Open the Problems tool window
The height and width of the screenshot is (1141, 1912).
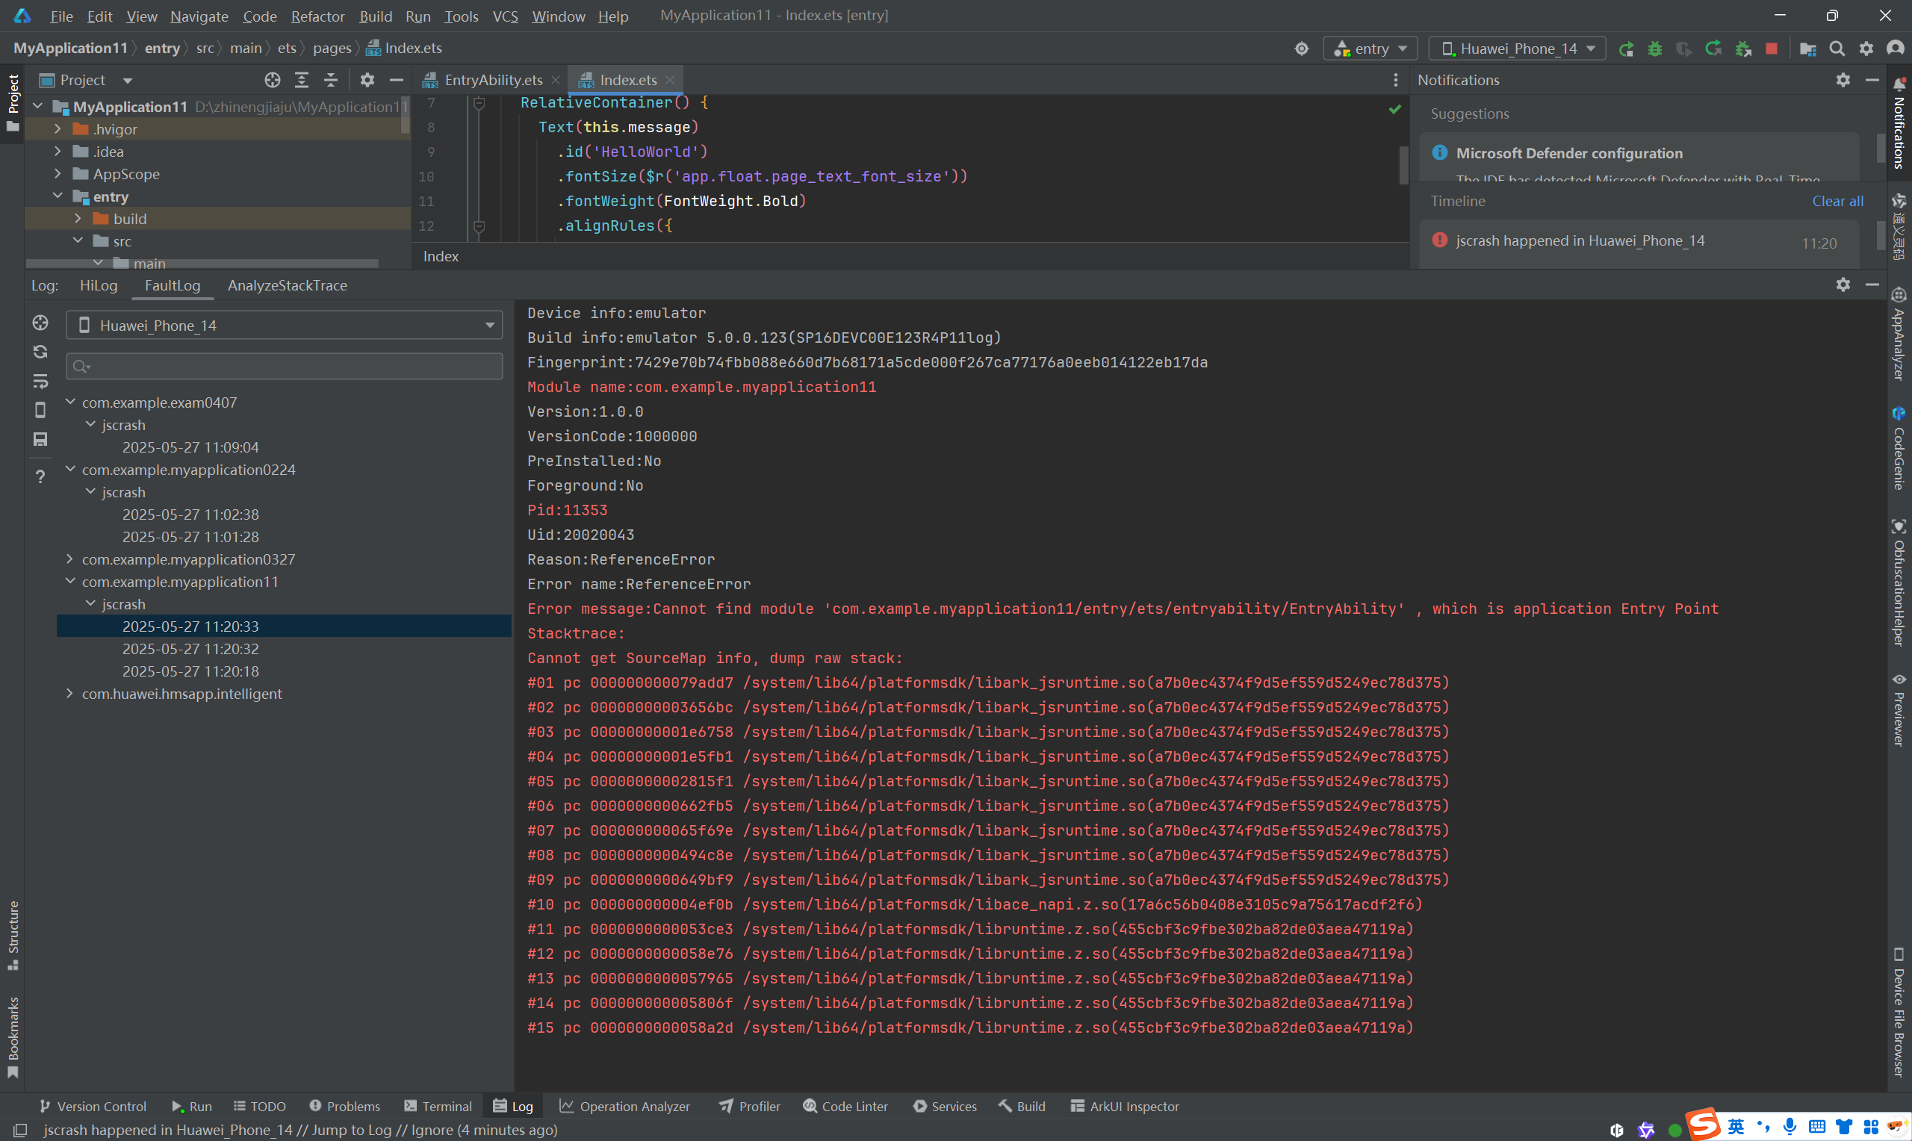coord(344,1107)
